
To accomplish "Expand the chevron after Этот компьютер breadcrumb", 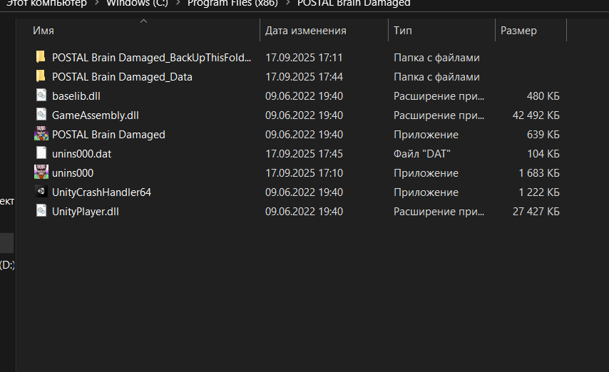I will [96, 3].
